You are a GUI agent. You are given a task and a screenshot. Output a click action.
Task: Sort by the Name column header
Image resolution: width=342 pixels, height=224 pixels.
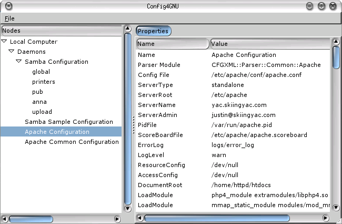coord(173,44)
